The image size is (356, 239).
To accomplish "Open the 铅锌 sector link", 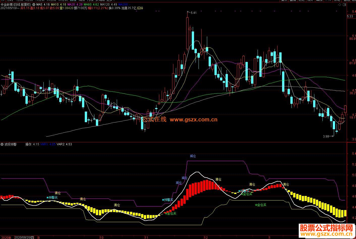I will (140, 8).
